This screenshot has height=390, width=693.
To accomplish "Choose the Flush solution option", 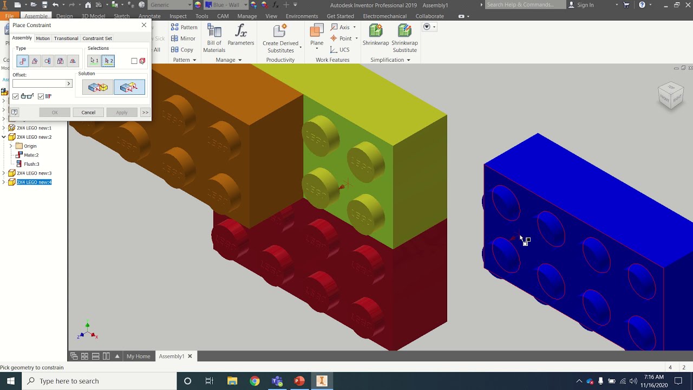I will (129, 87).
